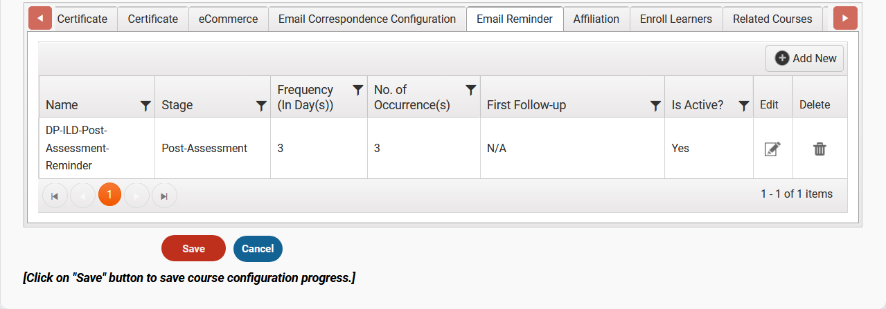Image resolution: width=886 pixels, height=309 pixels.
Task: Add New email reminder
Action: [804, 58]
